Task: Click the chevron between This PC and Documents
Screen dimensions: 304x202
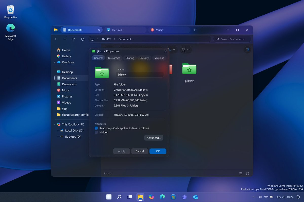Action: pyautogui.click(x=115, y=39)
